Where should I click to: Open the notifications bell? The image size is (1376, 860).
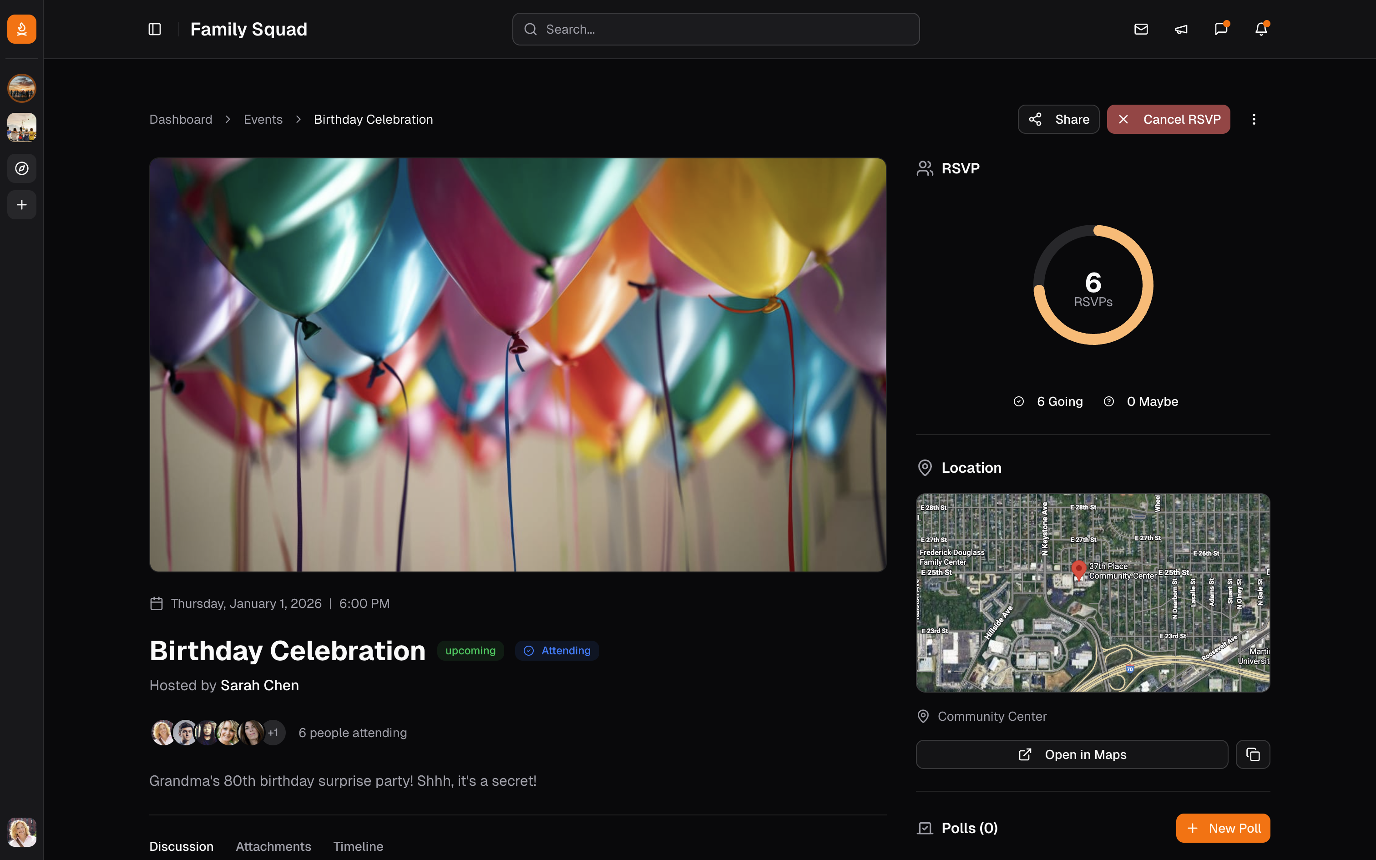coord(1260,29)
